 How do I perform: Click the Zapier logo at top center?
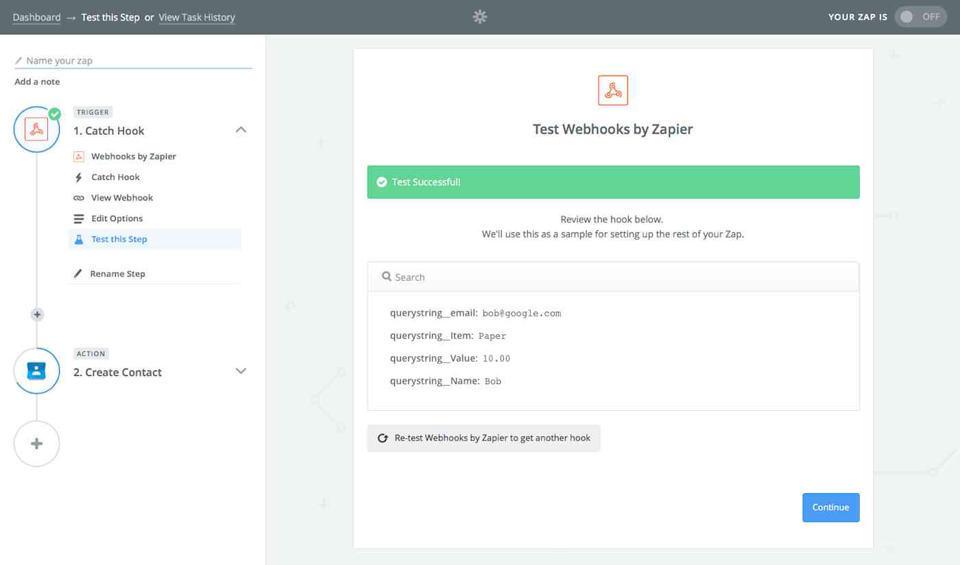pos(479,16)
